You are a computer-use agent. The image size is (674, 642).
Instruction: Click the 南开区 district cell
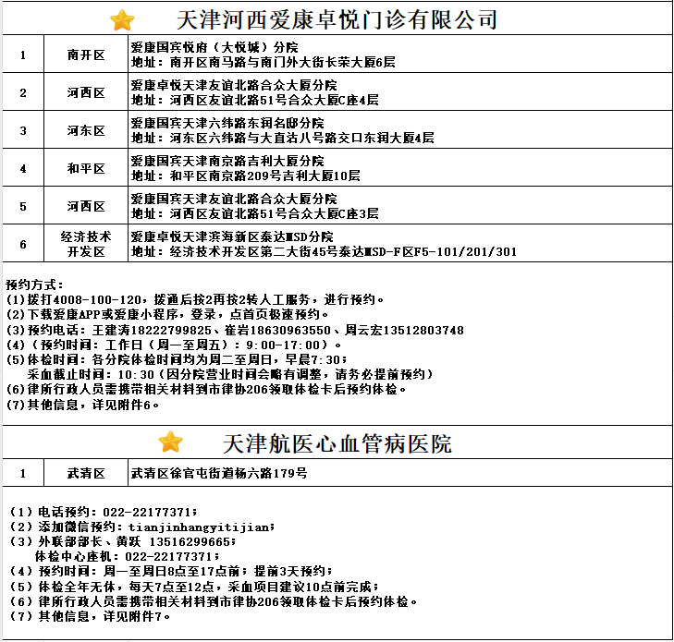(x=86, y=55)
